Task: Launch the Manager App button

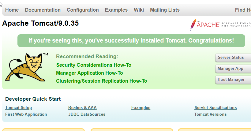Action: click(233, 69)
